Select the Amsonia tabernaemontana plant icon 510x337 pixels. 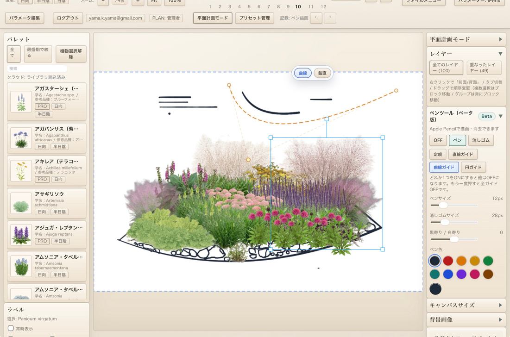pyautogui.click(x=21, y=266)
